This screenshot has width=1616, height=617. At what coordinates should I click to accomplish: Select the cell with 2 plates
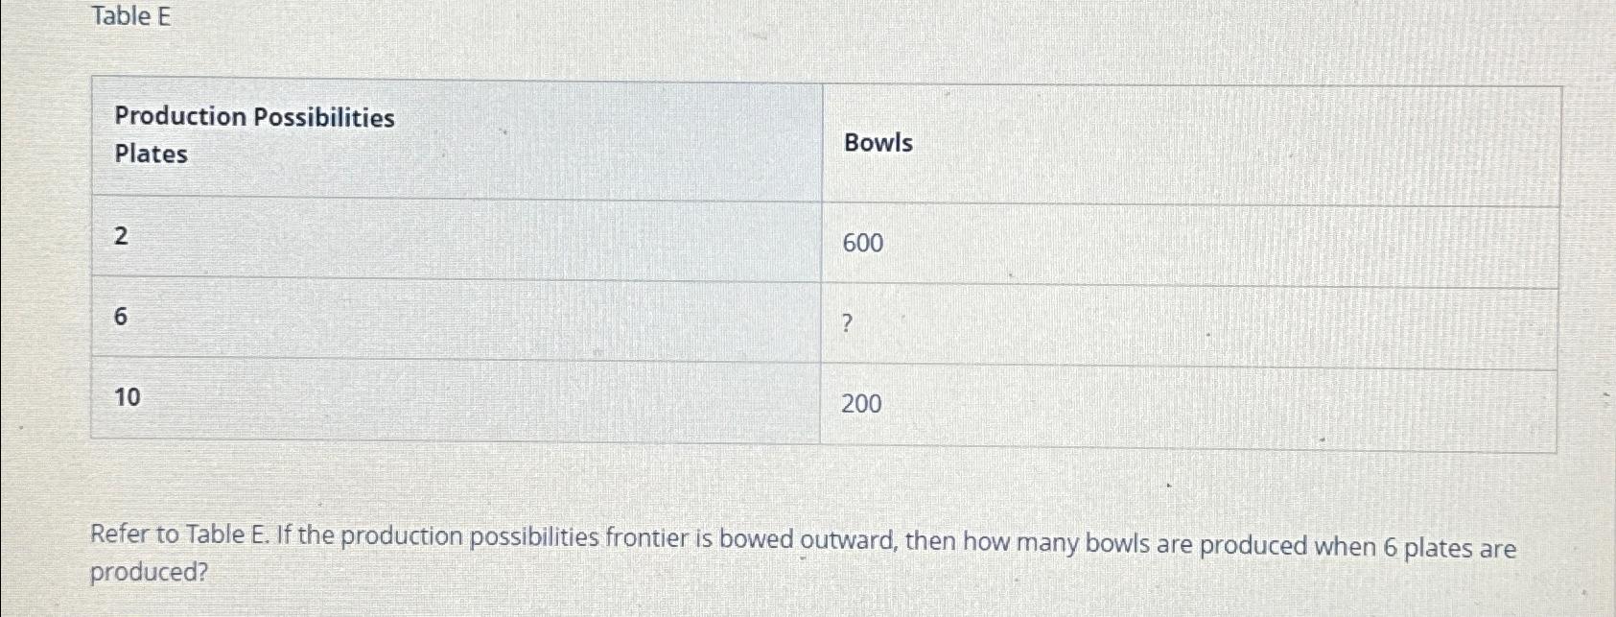pyautogui.click(x=456, y=238)
